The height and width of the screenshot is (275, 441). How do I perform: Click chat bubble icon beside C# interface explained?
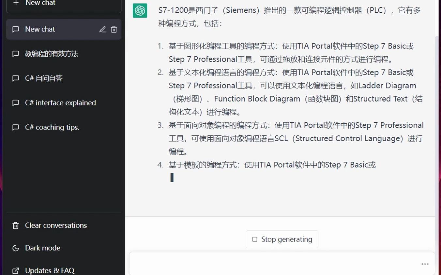point(15,103)
